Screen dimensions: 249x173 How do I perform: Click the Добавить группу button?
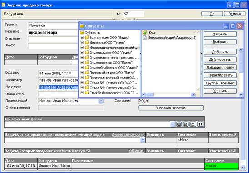pyautogui.click(x=220, y=68)
